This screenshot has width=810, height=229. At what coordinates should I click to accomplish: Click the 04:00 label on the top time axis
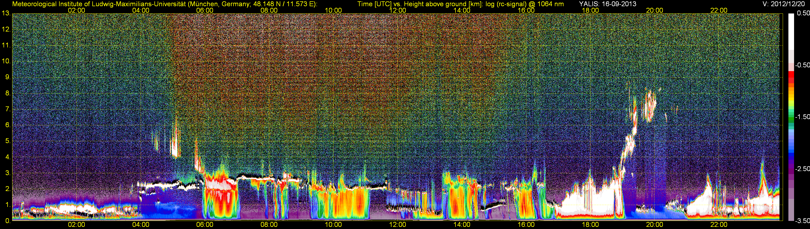(141, 10)
